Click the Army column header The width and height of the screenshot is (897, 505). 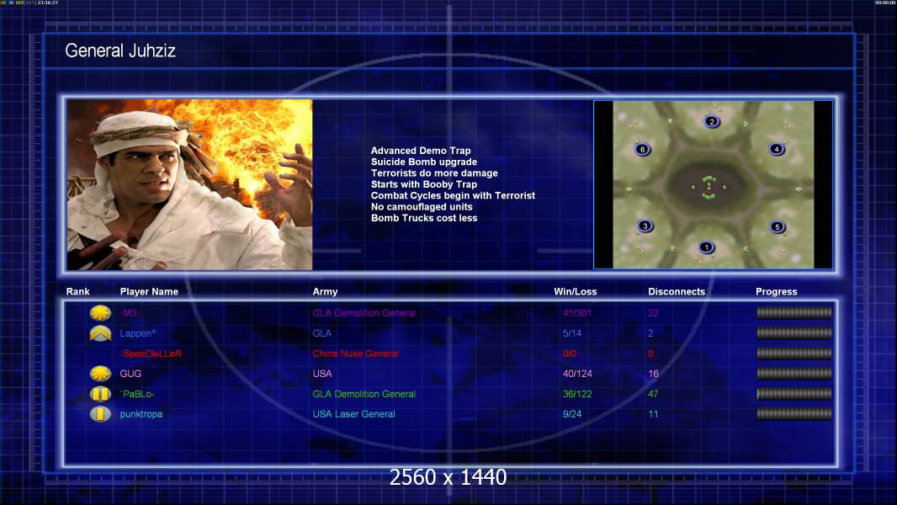[325, 292]
